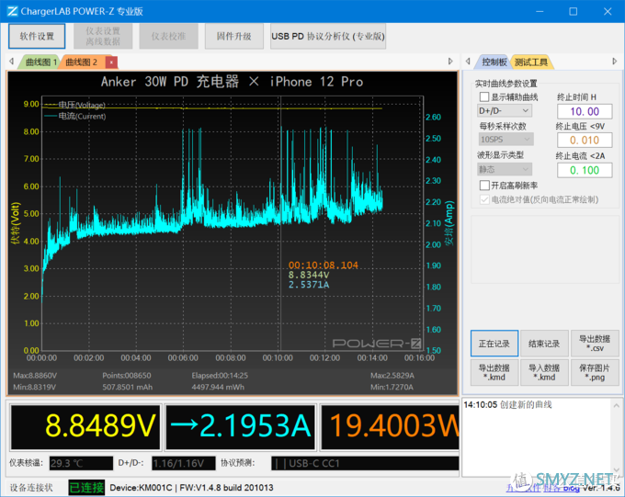This screenshot has height=497, width=625.
Task: Maximize the POWER-Z window
Action: [x=574, y=11]
